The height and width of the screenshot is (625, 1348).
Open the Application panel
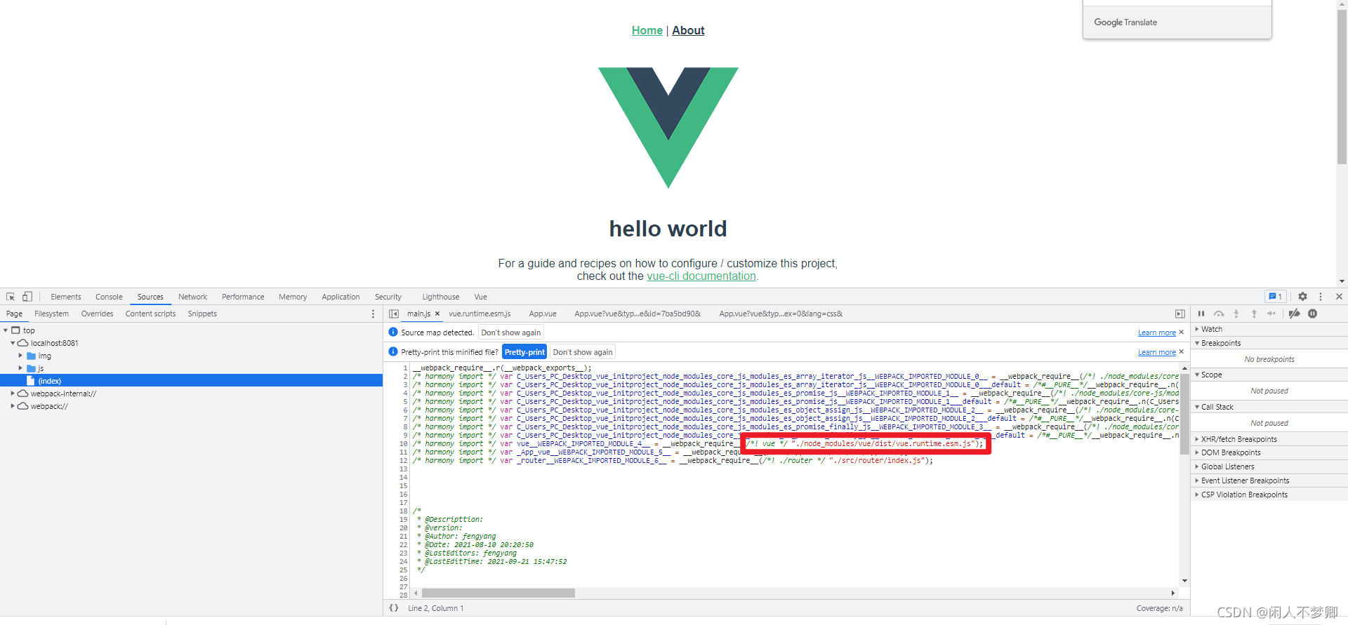[341, 297]
